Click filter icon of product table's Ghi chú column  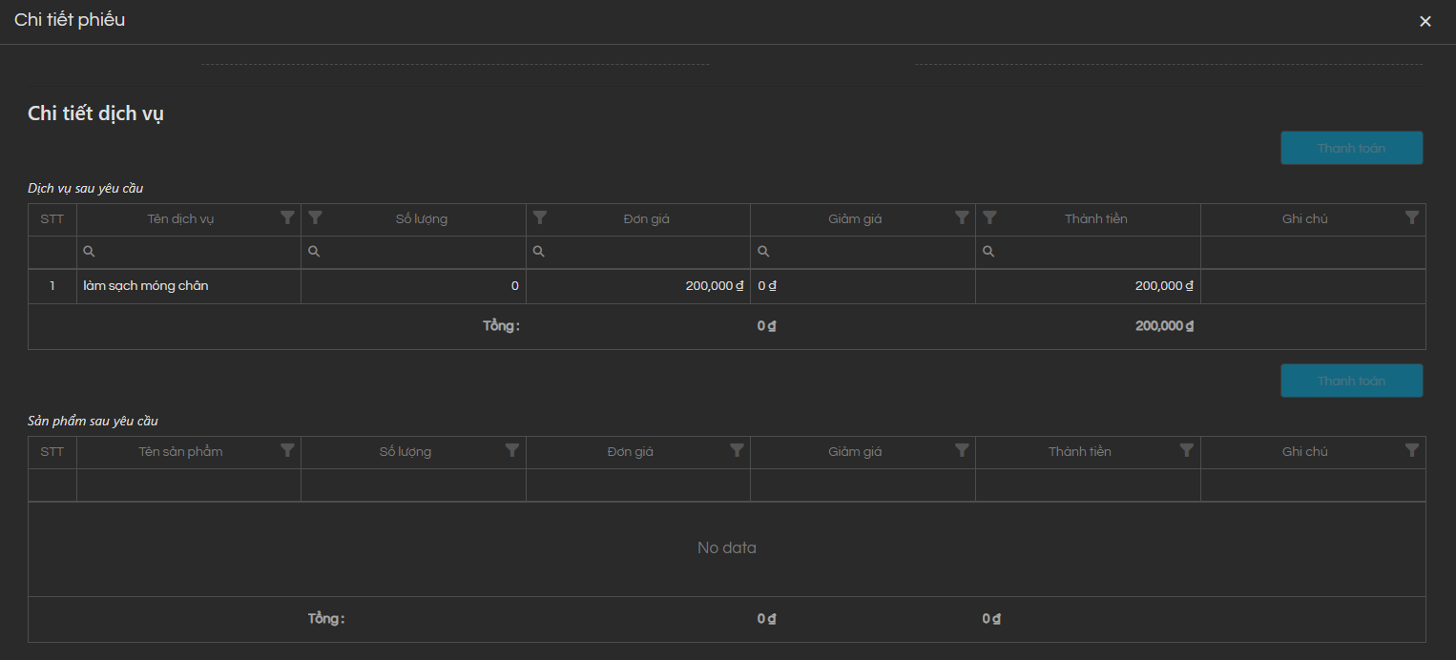1412,450
